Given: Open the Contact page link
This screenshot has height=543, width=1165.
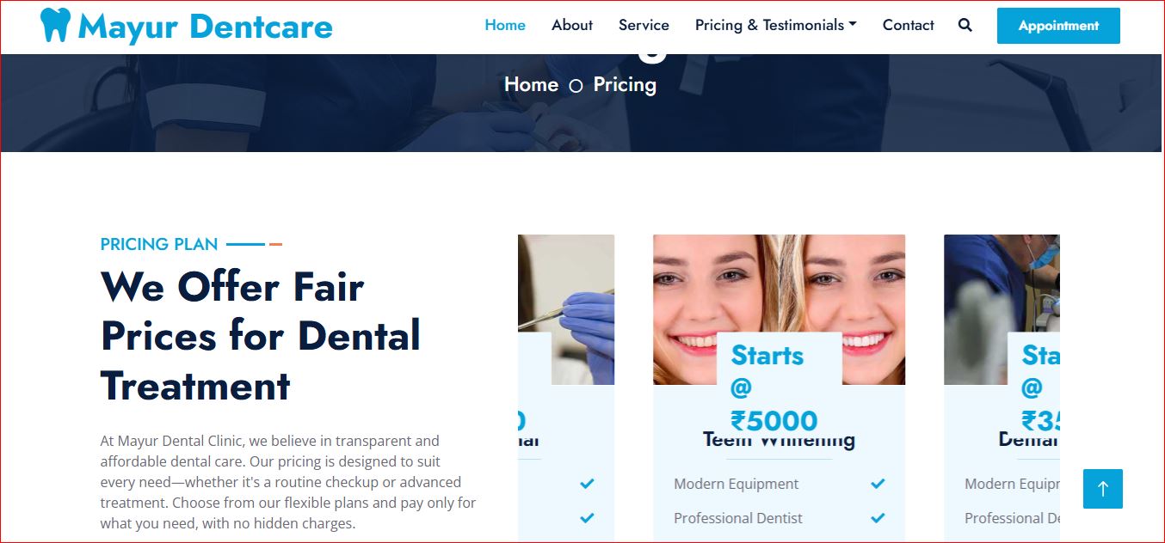Looking at the screenshot, I should click(x=908, y=25).
